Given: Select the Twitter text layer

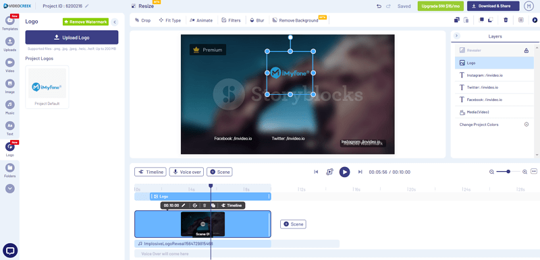Looking at the screenshot, I should click(494, 88).
